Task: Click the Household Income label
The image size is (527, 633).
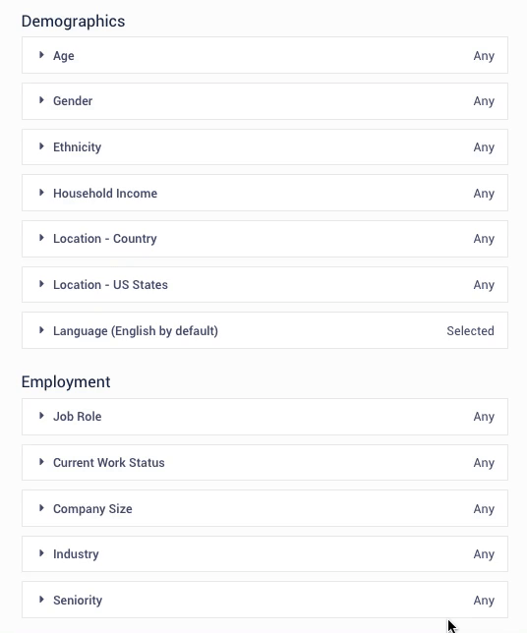Action: (x=105, y=194)
